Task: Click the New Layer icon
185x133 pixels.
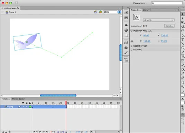Action: 3,132
